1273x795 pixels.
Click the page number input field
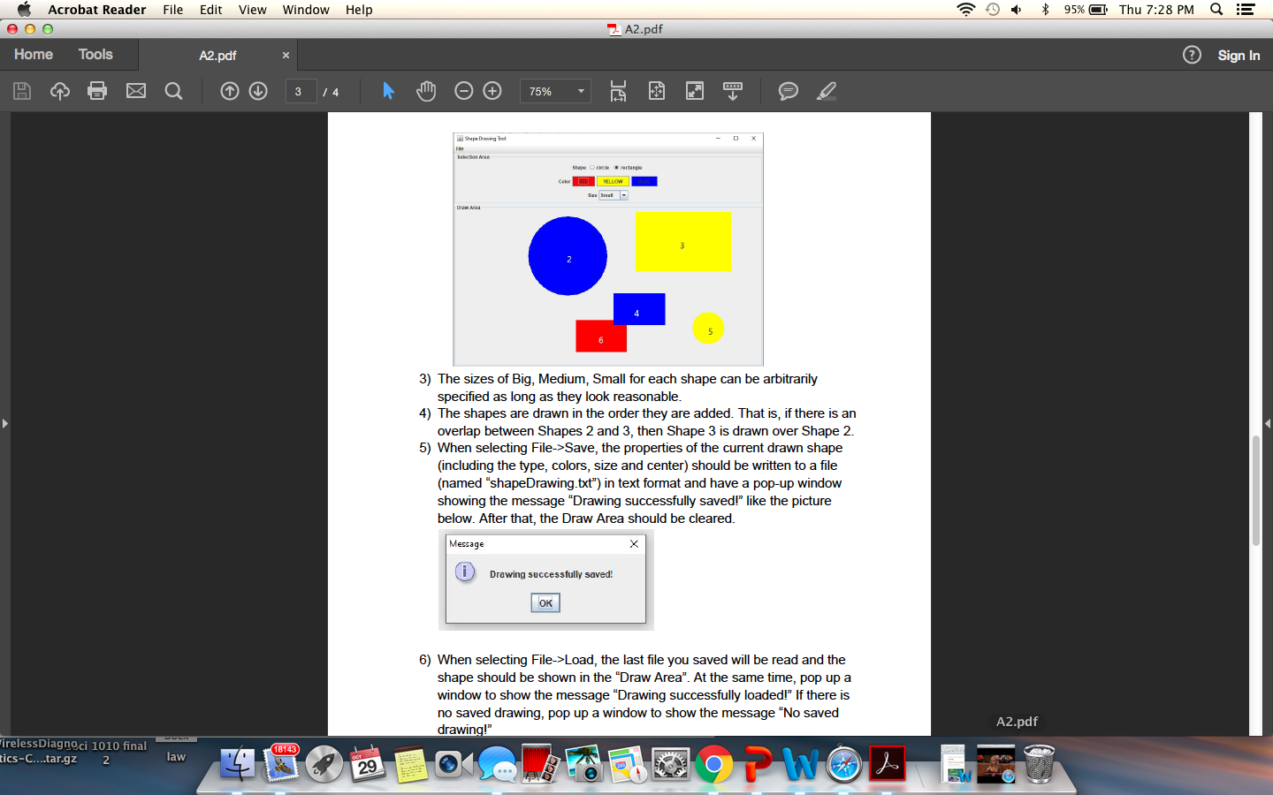coord(301,91)
